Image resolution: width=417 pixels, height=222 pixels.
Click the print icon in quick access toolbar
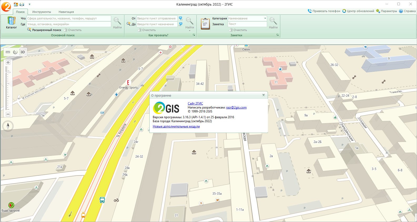pyautogui.click(x=22, y=4)
